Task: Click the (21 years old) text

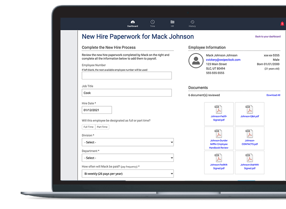Action: [x=272, y=69]
